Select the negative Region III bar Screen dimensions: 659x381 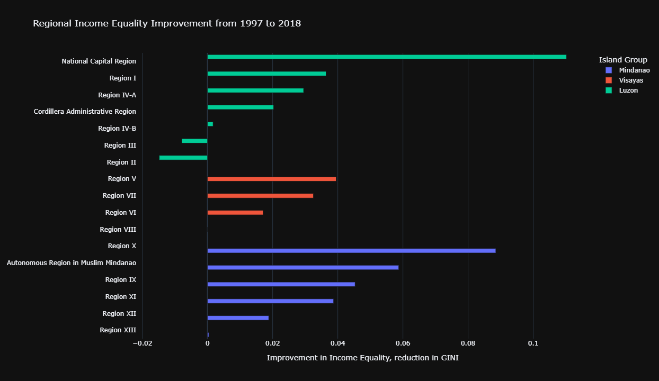[x=194, y=141]
